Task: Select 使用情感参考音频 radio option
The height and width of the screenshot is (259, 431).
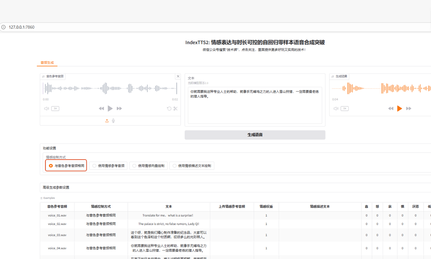Action: pyautogui.click(x=109, y=166)
